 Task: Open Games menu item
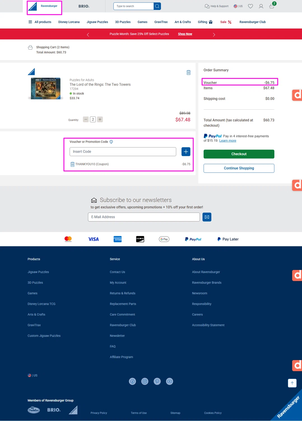(142, 22)
